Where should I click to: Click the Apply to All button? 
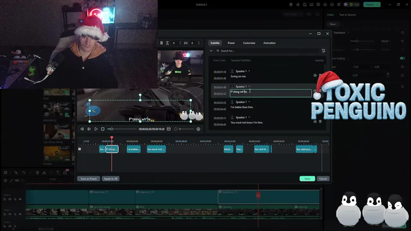[111, 179]
